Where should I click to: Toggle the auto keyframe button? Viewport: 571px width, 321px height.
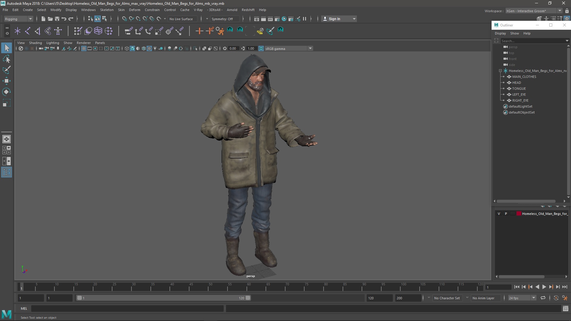point(556,298)
